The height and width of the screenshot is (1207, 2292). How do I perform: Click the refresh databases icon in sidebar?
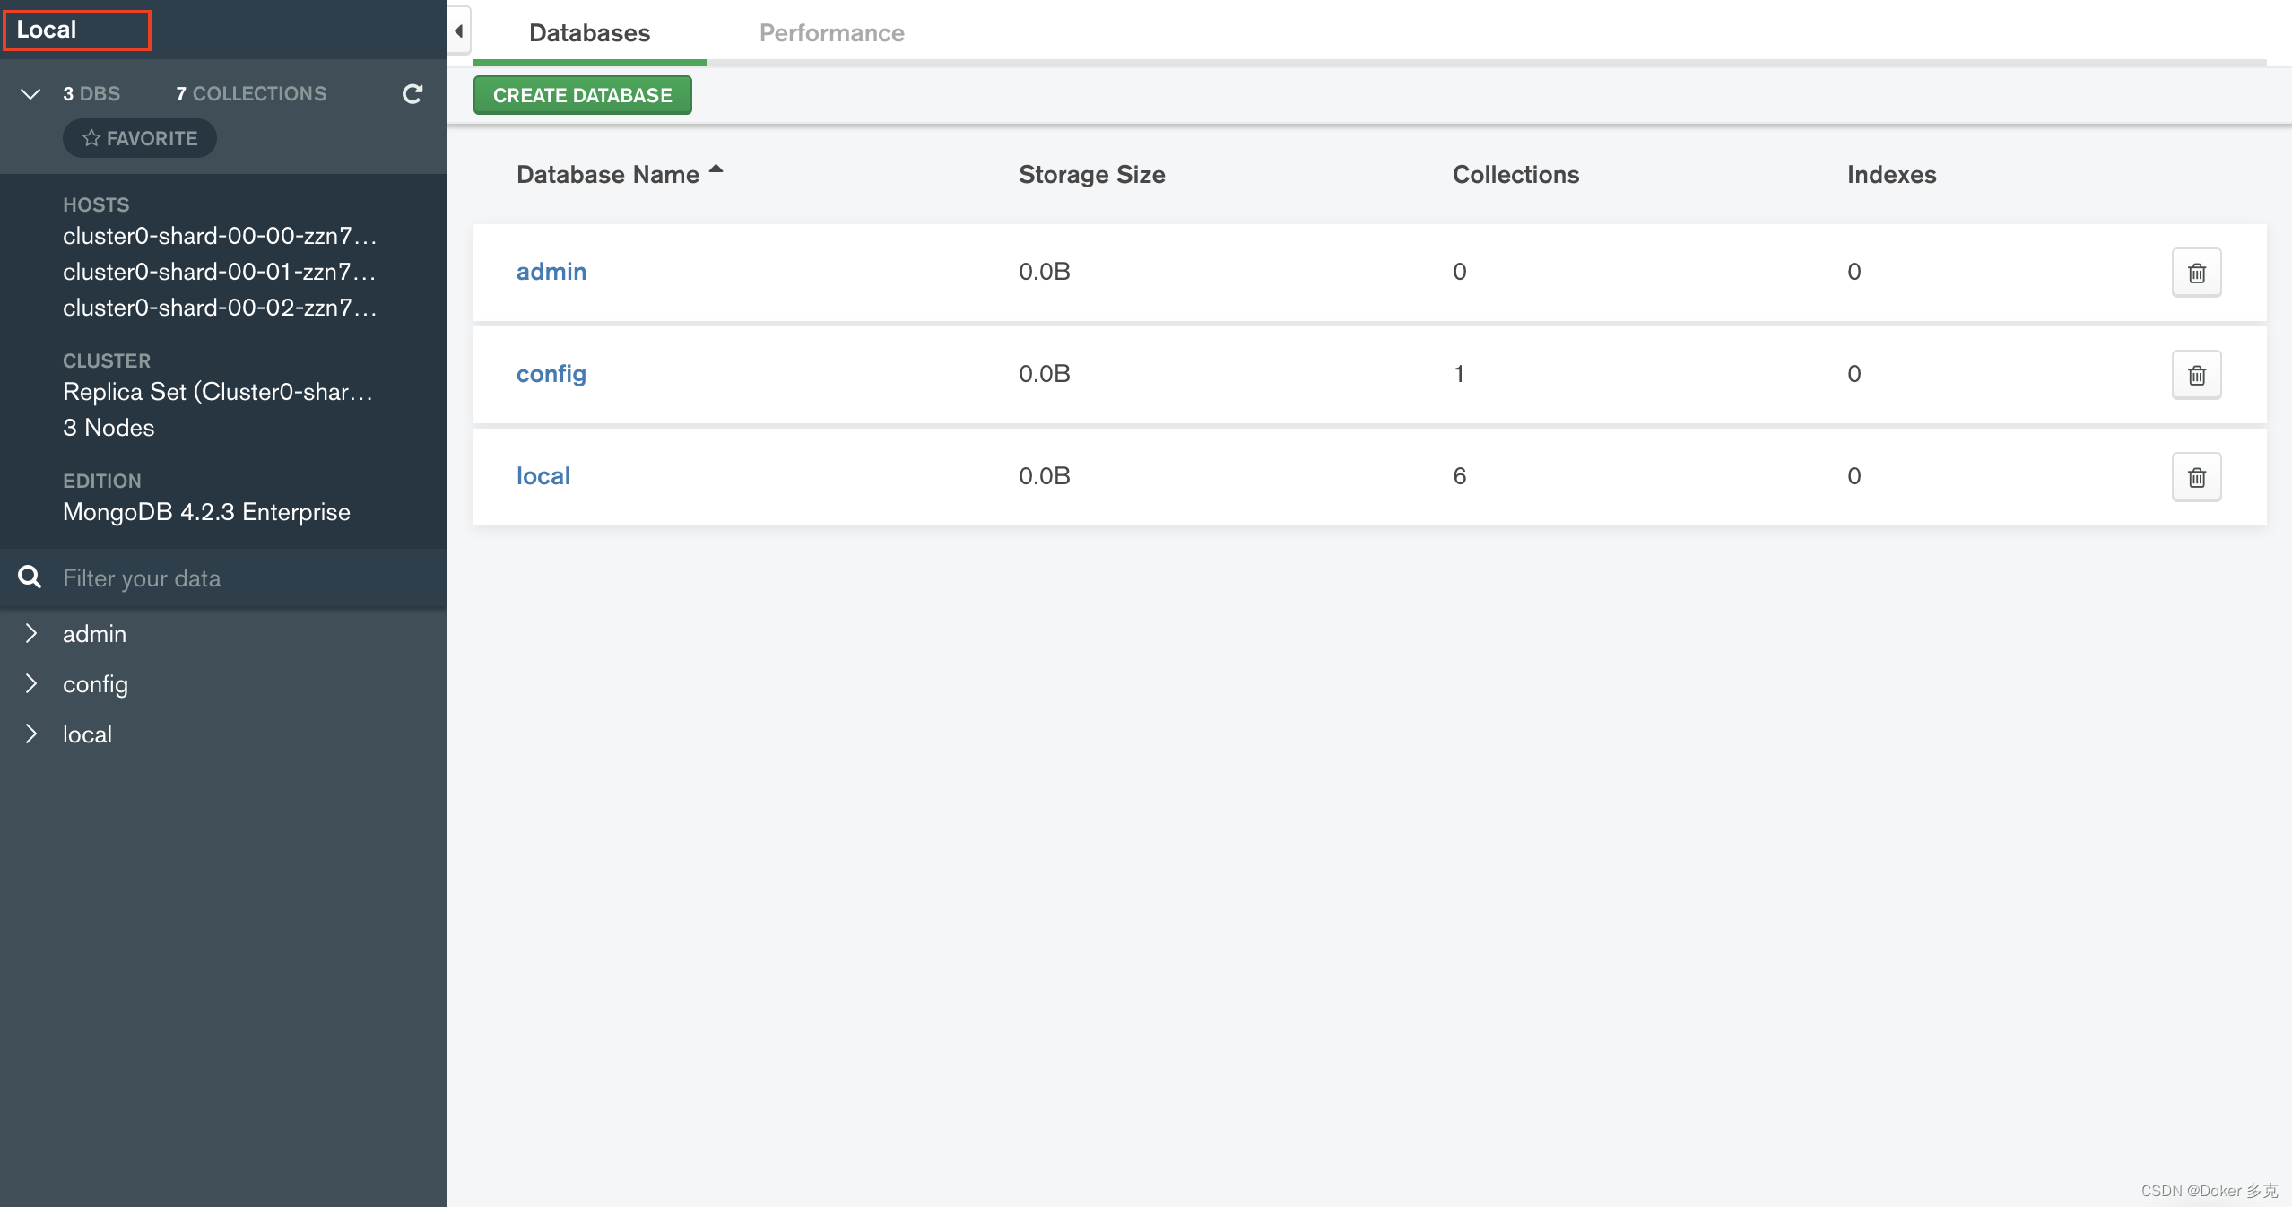[x=412, y=94]
